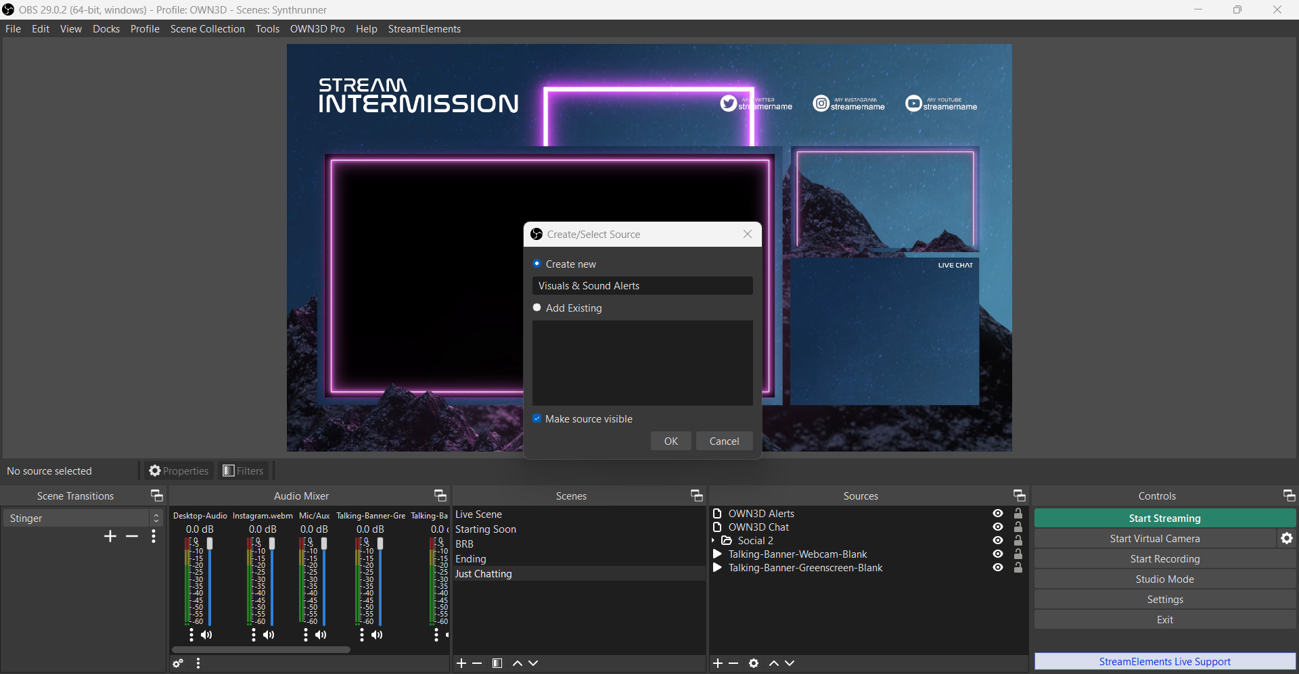Pop out the Sources dock
Viewport: 1299px width, 674px height.
click(1020, 496)
